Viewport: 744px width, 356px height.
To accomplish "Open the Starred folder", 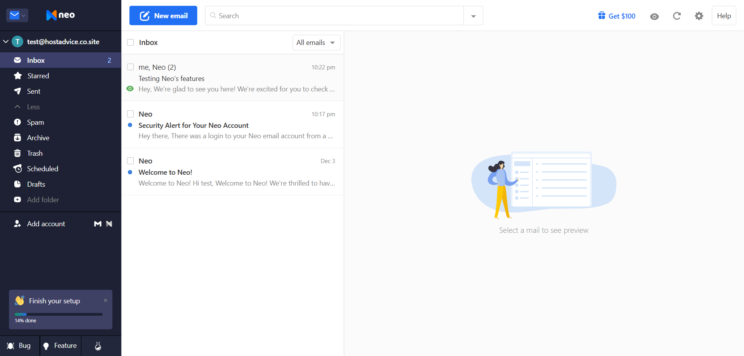I will [60, 76].
